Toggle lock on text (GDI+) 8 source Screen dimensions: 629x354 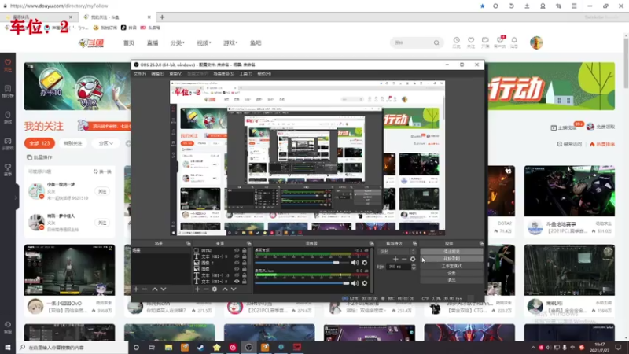pos(245,282)
